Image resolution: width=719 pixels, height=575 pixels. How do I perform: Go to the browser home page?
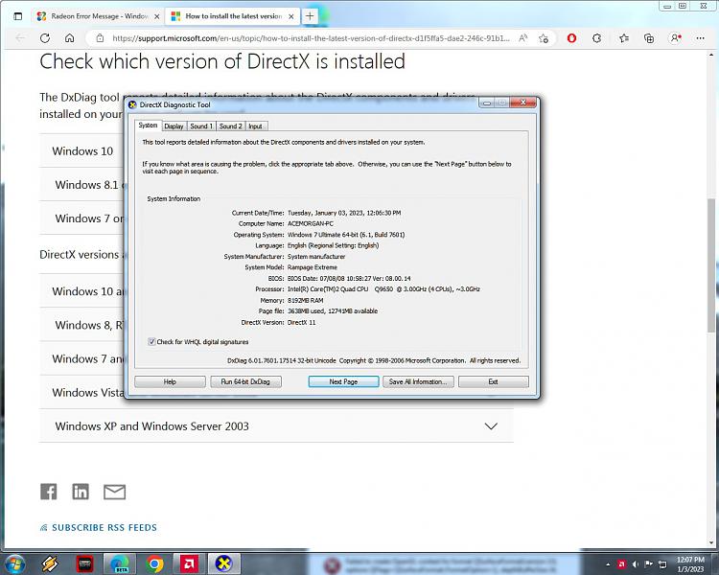[69, 38]
